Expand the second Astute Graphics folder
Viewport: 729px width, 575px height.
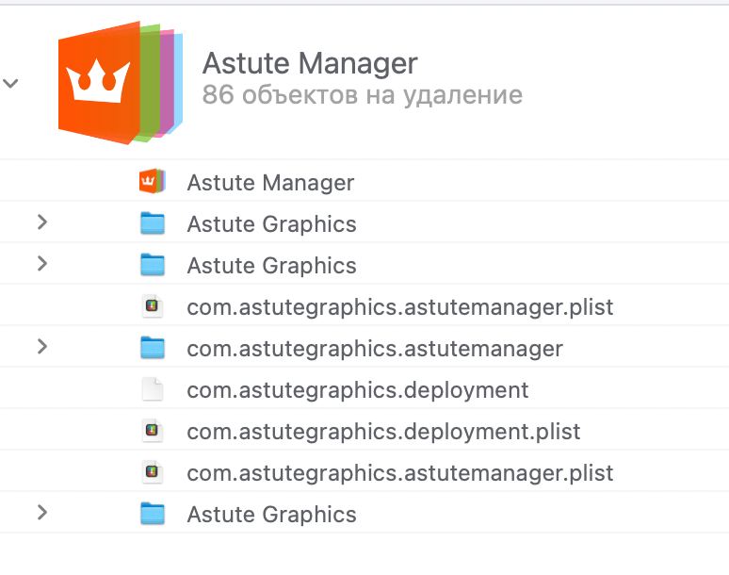point(42,263)
